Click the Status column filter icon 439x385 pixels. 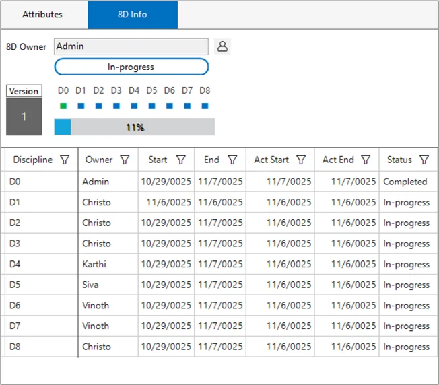pos(424,160)
